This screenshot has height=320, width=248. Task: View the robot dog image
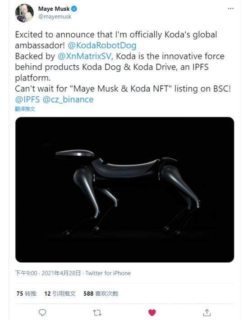coord(125,189)
